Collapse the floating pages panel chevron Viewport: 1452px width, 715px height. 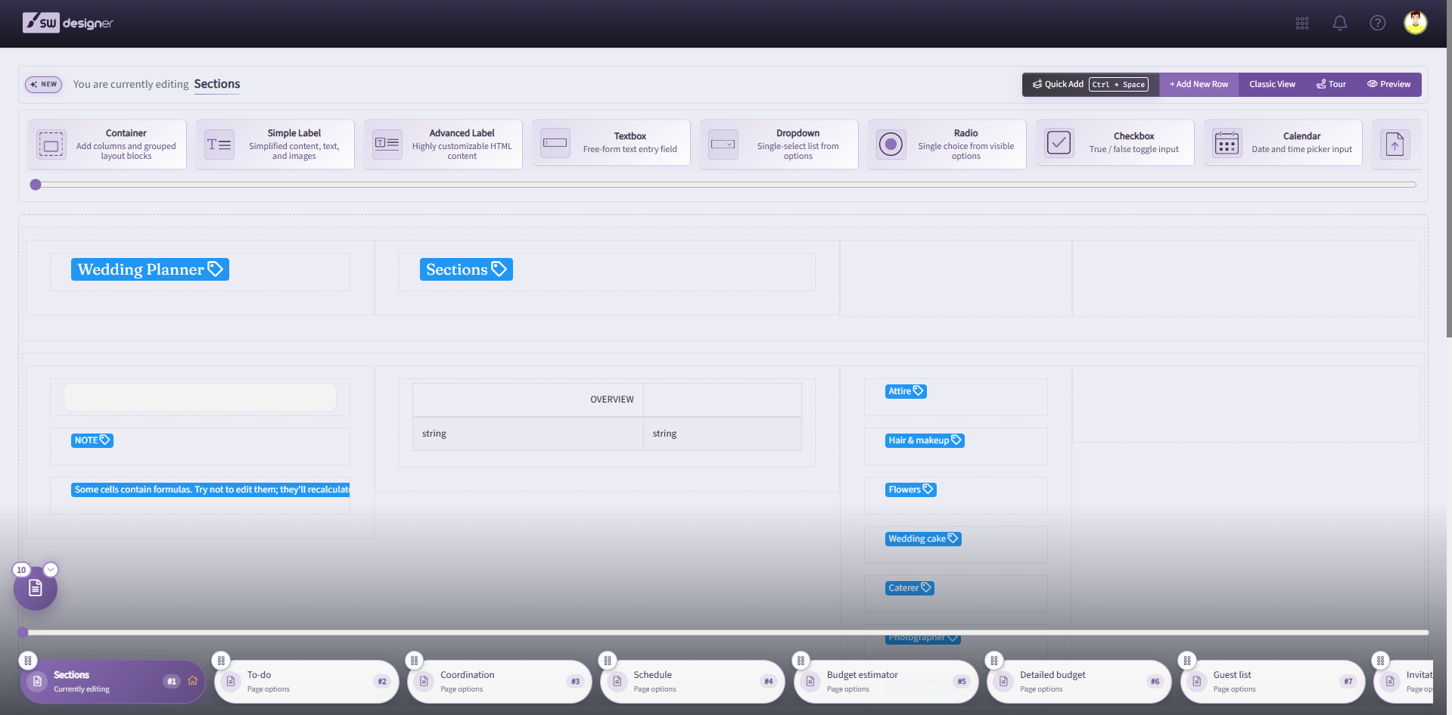coord(51,570)
